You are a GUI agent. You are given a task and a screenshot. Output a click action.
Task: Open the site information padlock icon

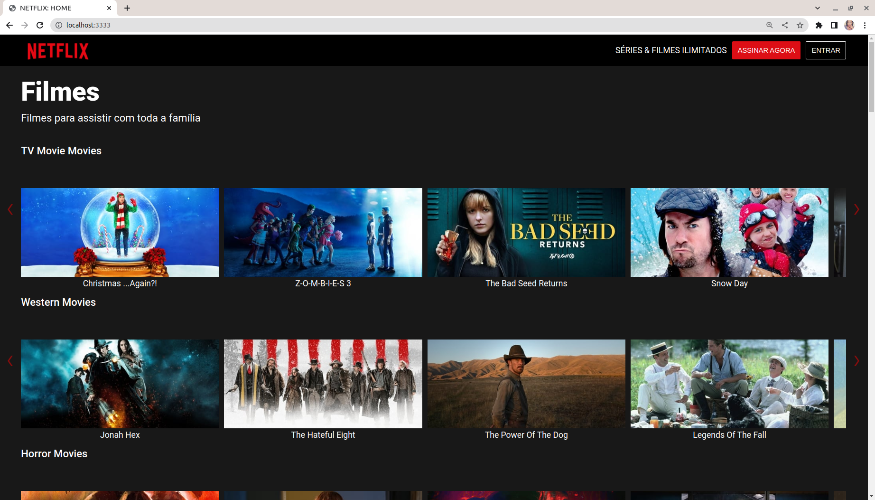pos(58,25)
